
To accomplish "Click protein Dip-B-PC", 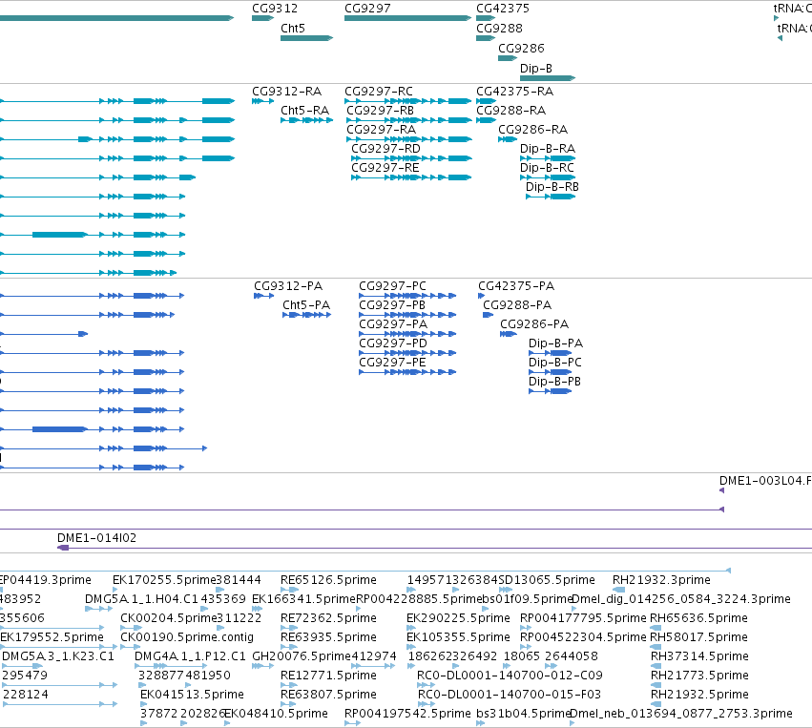I will pos(550,372).
